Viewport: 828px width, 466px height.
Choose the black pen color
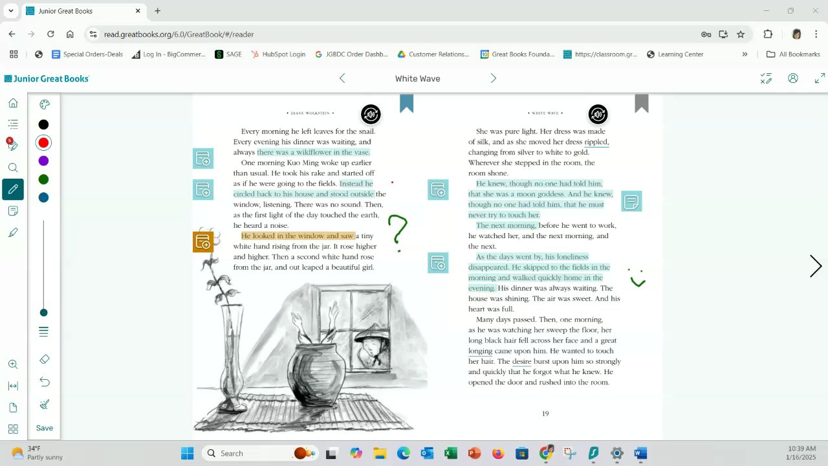(x=43, y=124)
